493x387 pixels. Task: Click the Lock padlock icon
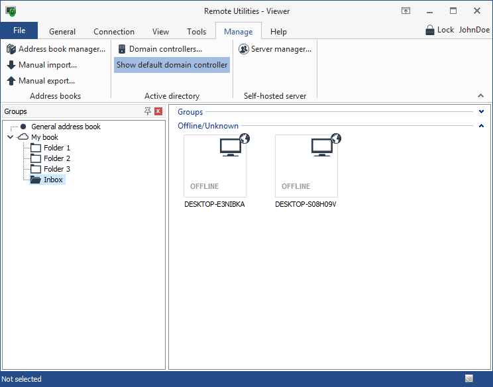429,30
